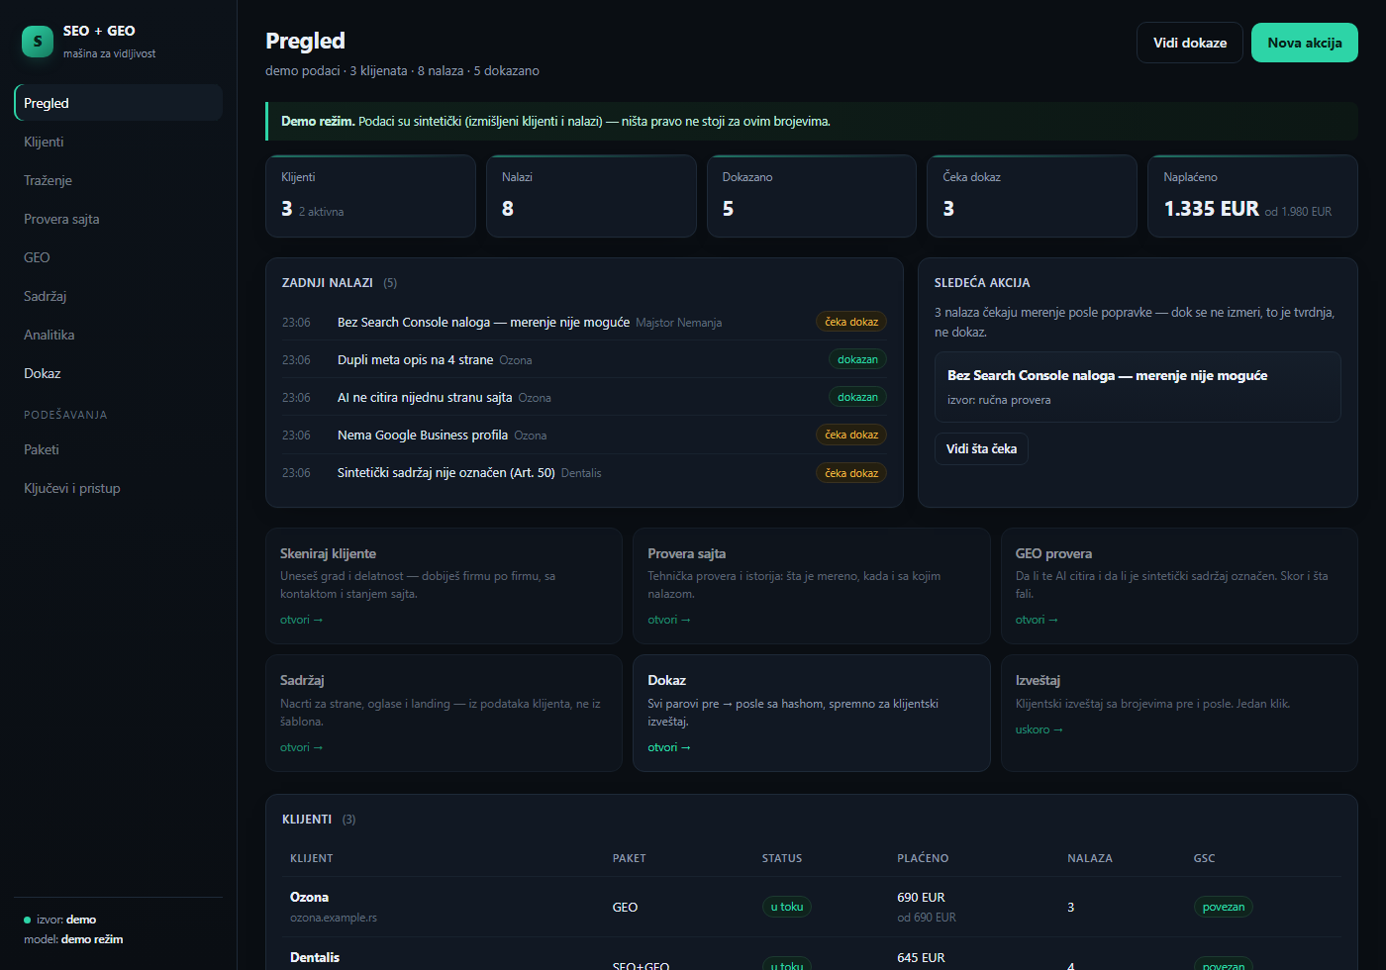Viewport: 1386px width, 970px height.
Task: Click the 'model: demo režim' status text
Action: pos(73,939)
